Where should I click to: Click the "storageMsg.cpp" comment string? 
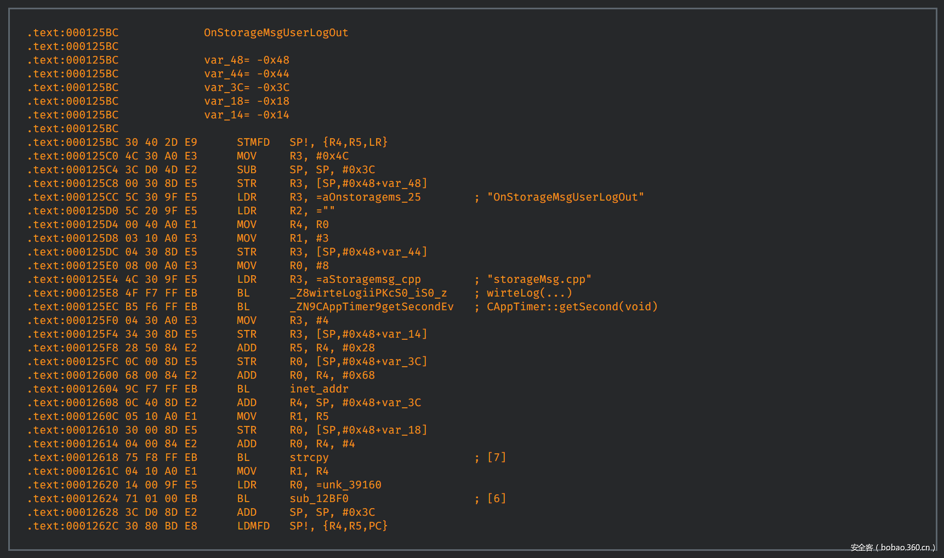539,280
